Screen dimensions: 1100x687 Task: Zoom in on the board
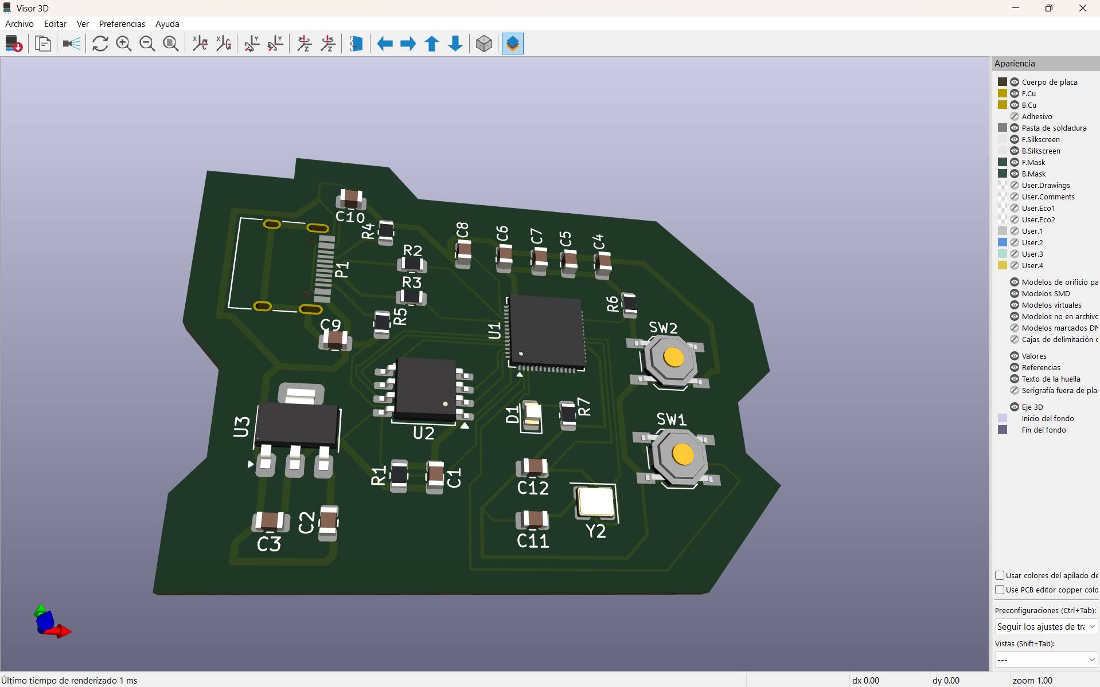click(x=123, y=43)
